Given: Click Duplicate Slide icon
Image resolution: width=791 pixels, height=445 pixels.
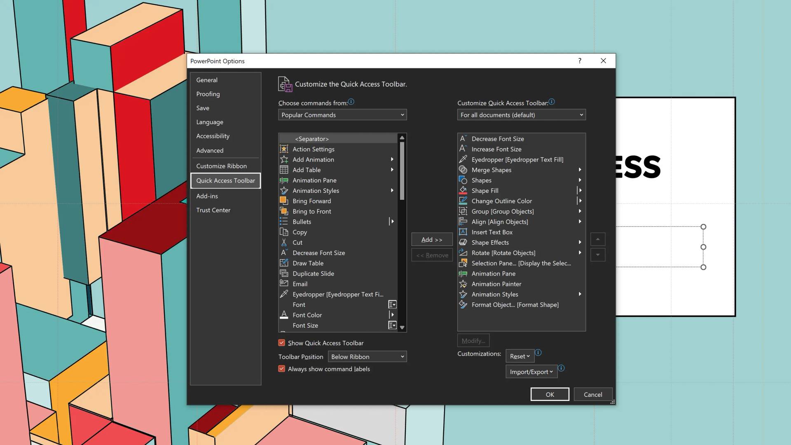Looking at the screenshot, I should 284,273.
